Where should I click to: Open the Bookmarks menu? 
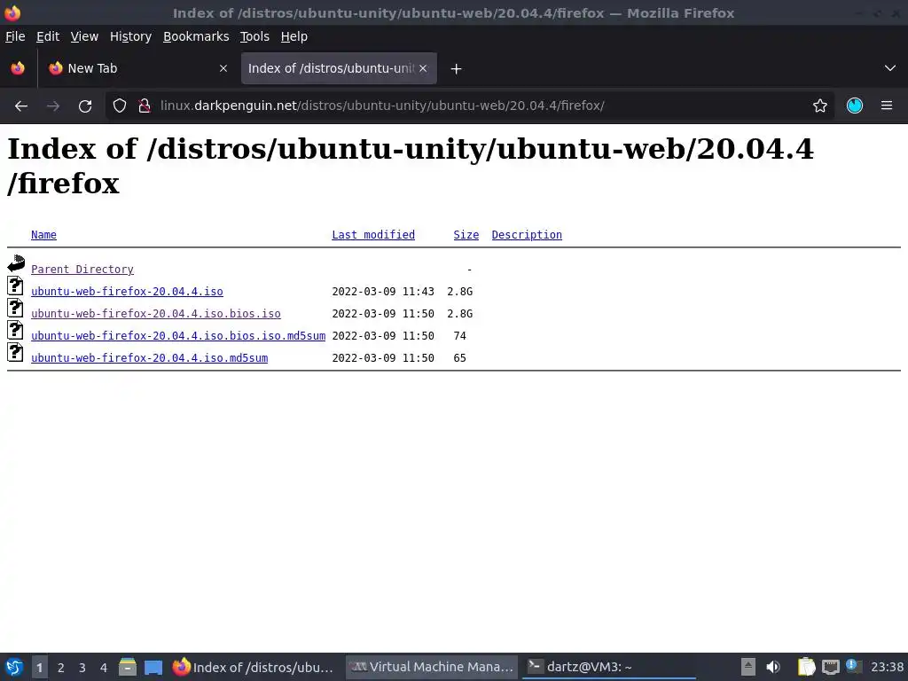coord(196,36)
